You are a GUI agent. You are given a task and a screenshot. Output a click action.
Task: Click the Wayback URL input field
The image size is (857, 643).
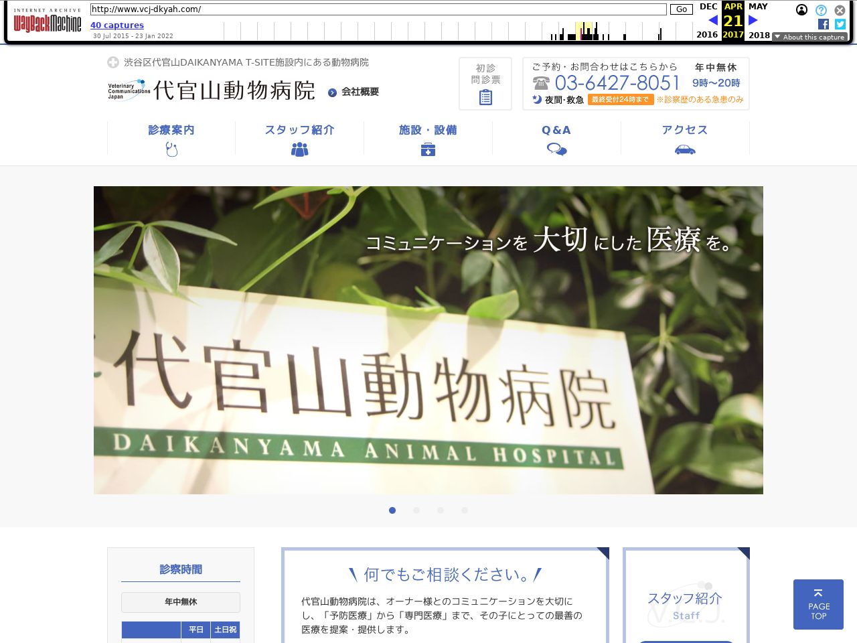[x=378, y=9]
